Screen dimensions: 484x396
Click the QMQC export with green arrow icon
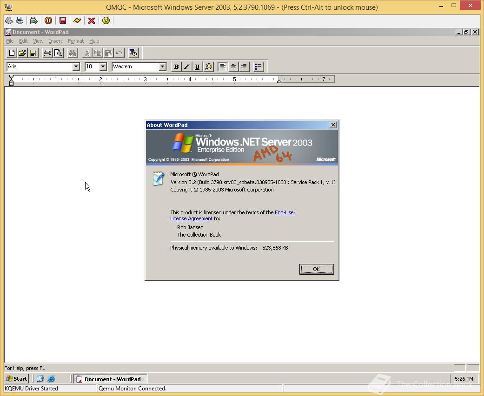click(x=33, y=20)
